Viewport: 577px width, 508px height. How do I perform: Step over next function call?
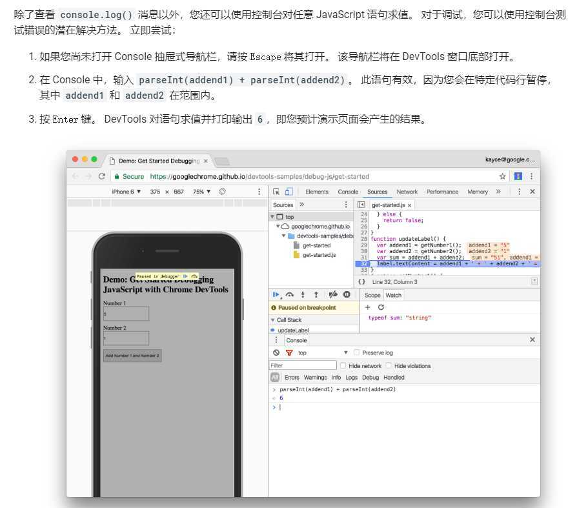[x=290, y=294]
